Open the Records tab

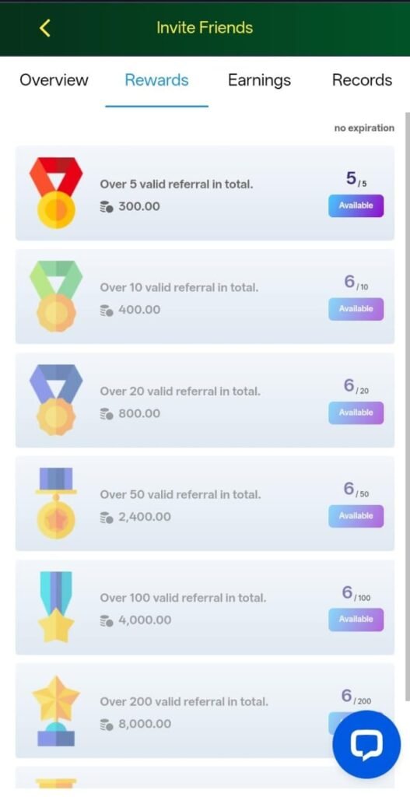(362, 80)
